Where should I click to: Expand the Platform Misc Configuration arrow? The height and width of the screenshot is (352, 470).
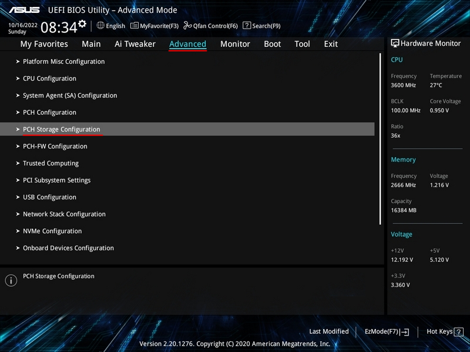pos(18,62)
